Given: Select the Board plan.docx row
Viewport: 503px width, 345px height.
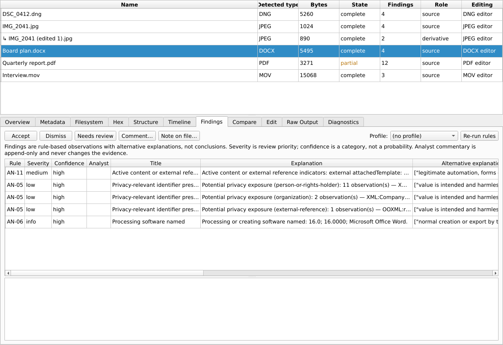Looking at the screenshot, I should point(251,51).
